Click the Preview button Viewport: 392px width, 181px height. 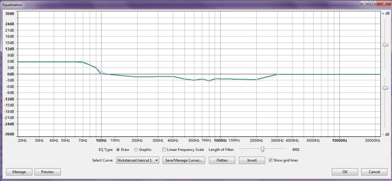[48, 172]
